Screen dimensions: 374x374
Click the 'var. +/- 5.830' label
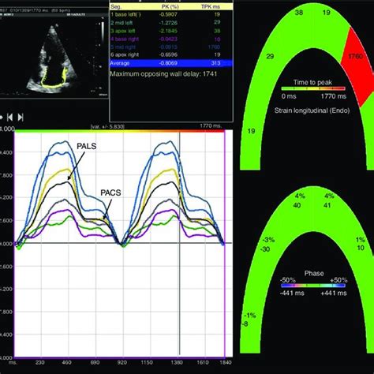[x=107, y=126]
